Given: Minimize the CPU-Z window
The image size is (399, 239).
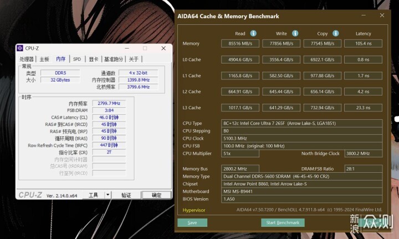Looking at the screenshot, I should coord(127,48).
